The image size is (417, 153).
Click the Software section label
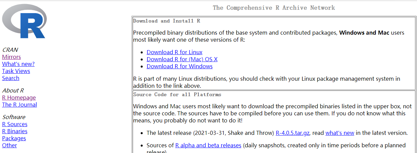coord(14,117)
